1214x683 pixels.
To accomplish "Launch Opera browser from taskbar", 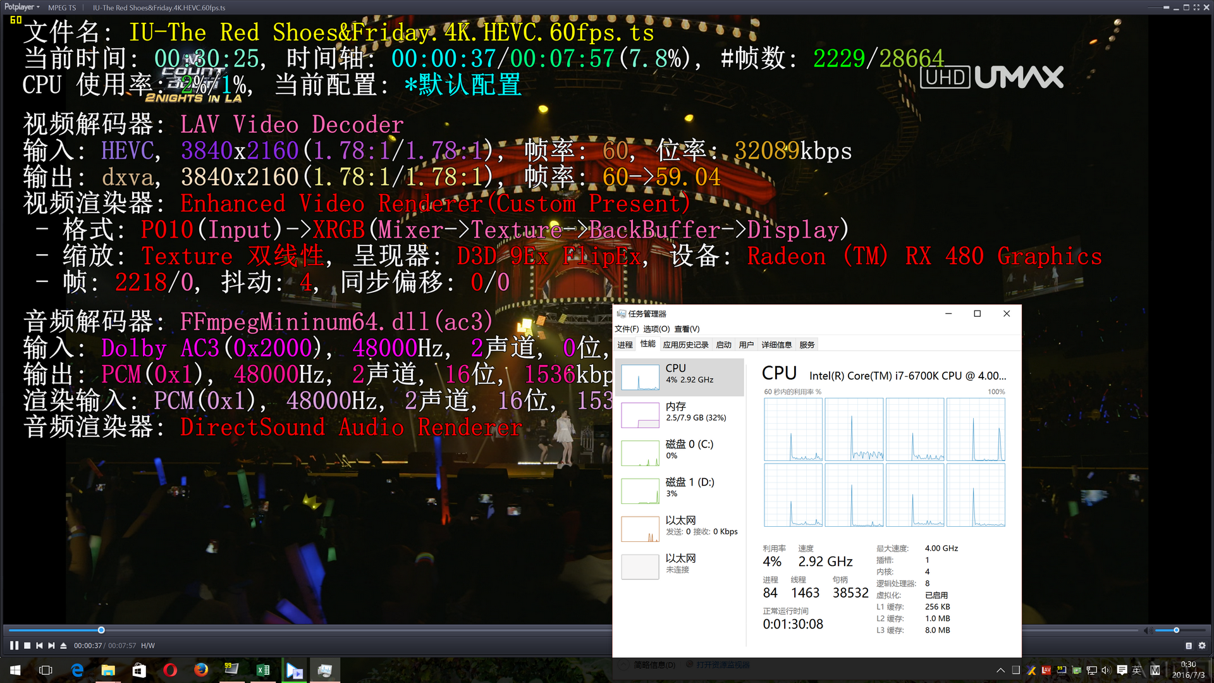I will [170, 670].
